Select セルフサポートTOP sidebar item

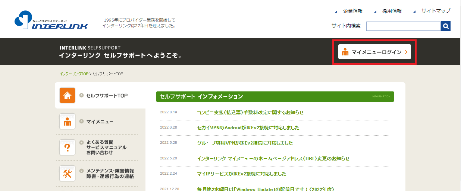[x=107, y=95]
